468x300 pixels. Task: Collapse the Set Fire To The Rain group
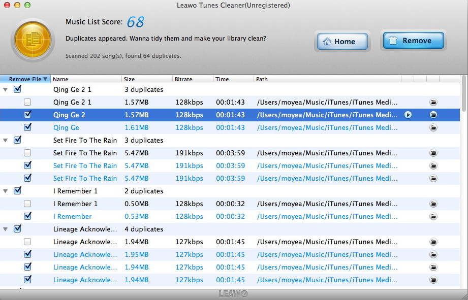pyautogui.click(x=6, y=140)
